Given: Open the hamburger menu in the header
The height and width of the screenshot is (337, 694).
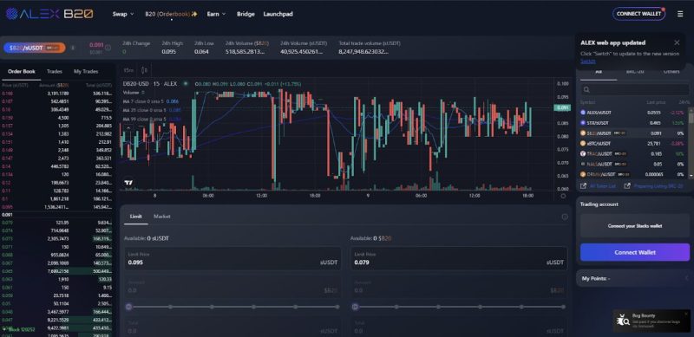Looking at the screenshot, I should pos(680,14).
